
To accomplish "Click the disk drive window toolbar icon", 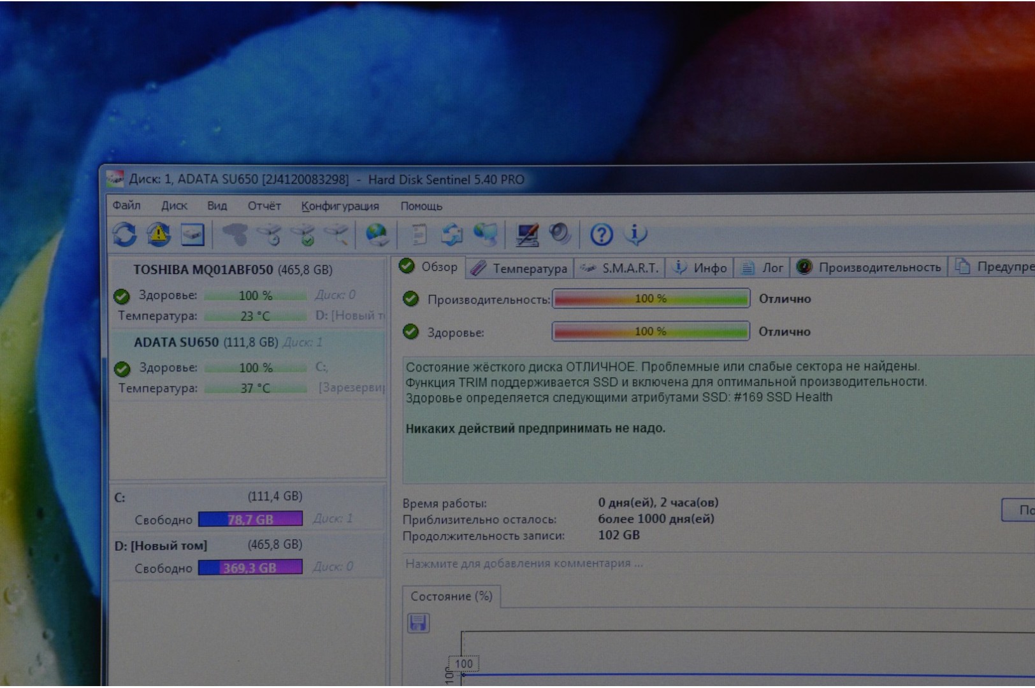I will point(192,234).
